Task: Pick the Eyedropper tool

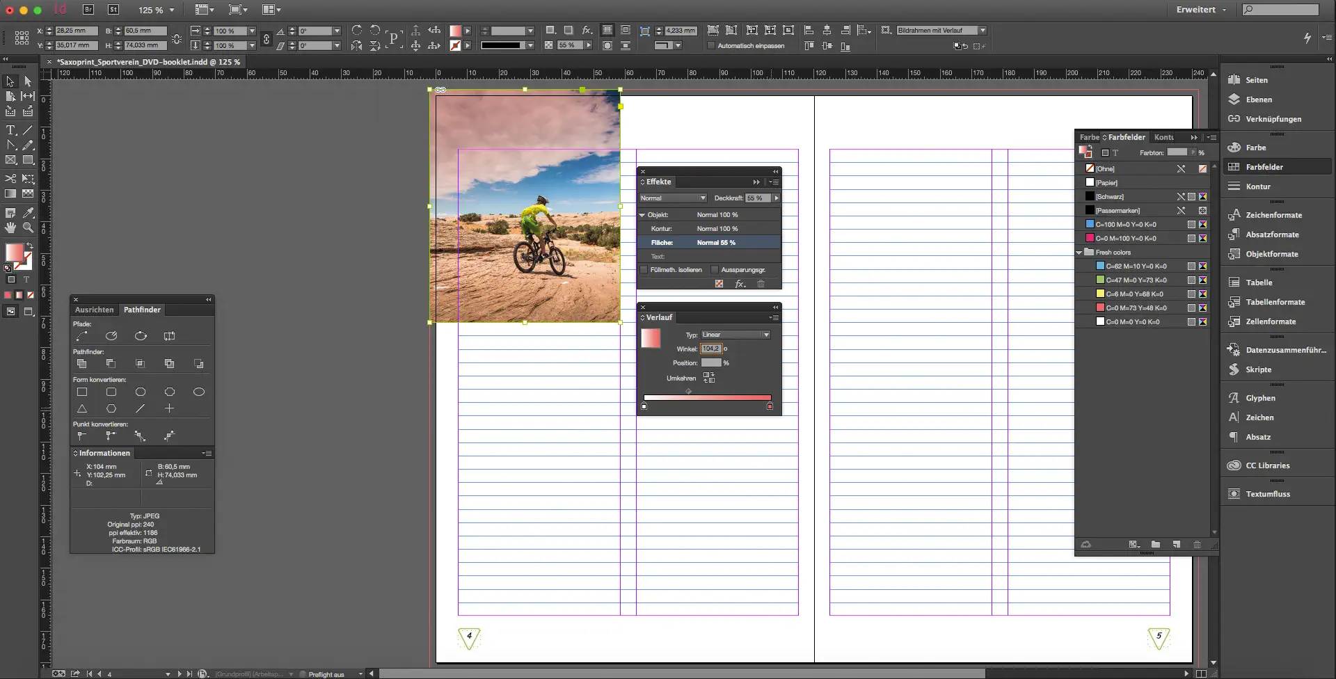Action: (x=28, y=213)
